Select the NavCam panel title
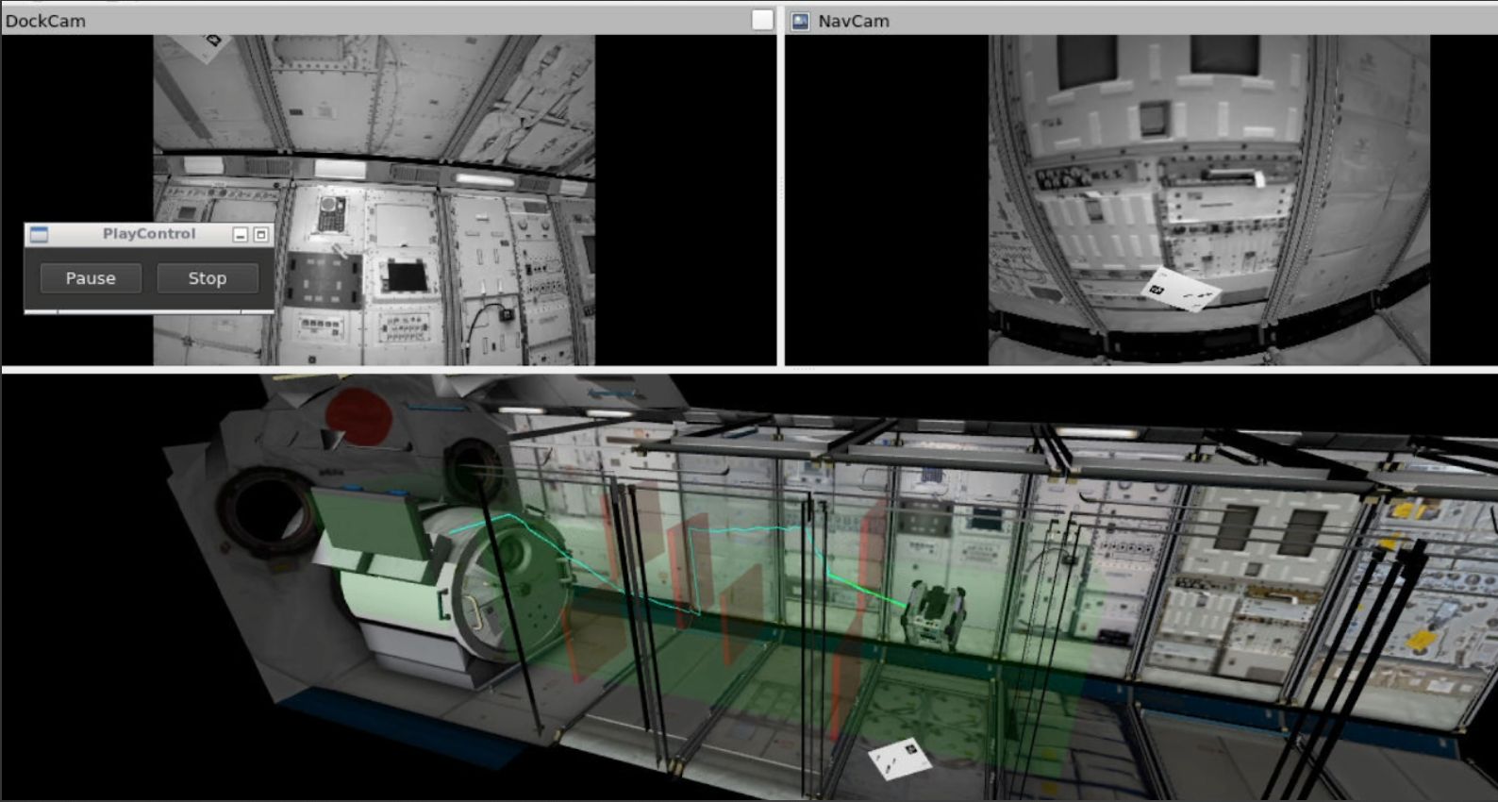This screenshot has height=802, width=1498. click(x=854, y=21)
